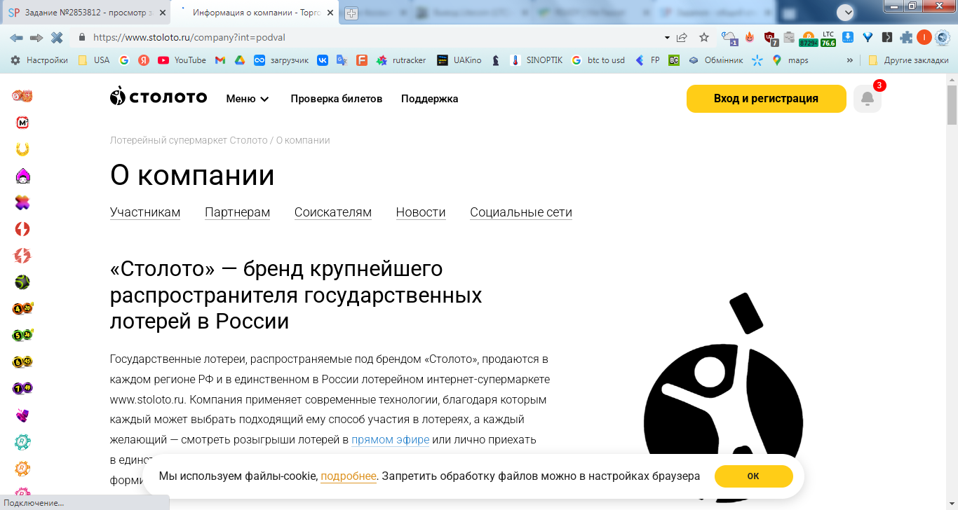
Task: Open the Русское лото barrels icon in sidebar
Action: (x=22, y=96)
